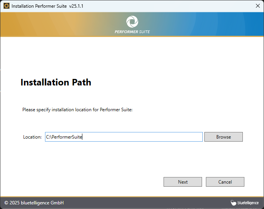Screen dimensions: 264x209
Task: Click the bluetelligence logo icon in the footer
Action: point(233,203)
